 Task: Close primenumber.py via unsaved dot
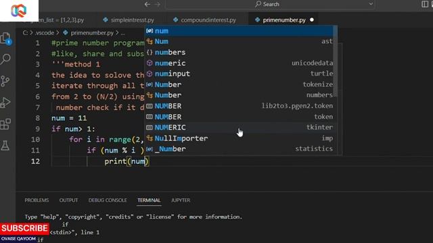point(312,20)
